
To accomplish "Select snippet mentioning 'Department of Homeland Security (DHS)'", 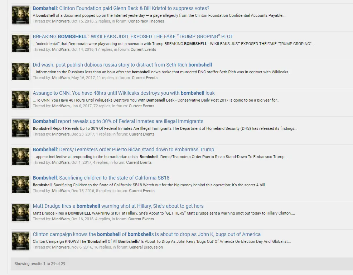I will (x=165, y=128).
